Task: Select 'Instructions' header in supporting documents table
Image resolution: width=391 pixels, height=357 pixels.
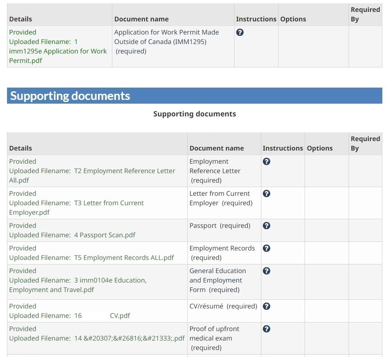Action: click(283, 148)
